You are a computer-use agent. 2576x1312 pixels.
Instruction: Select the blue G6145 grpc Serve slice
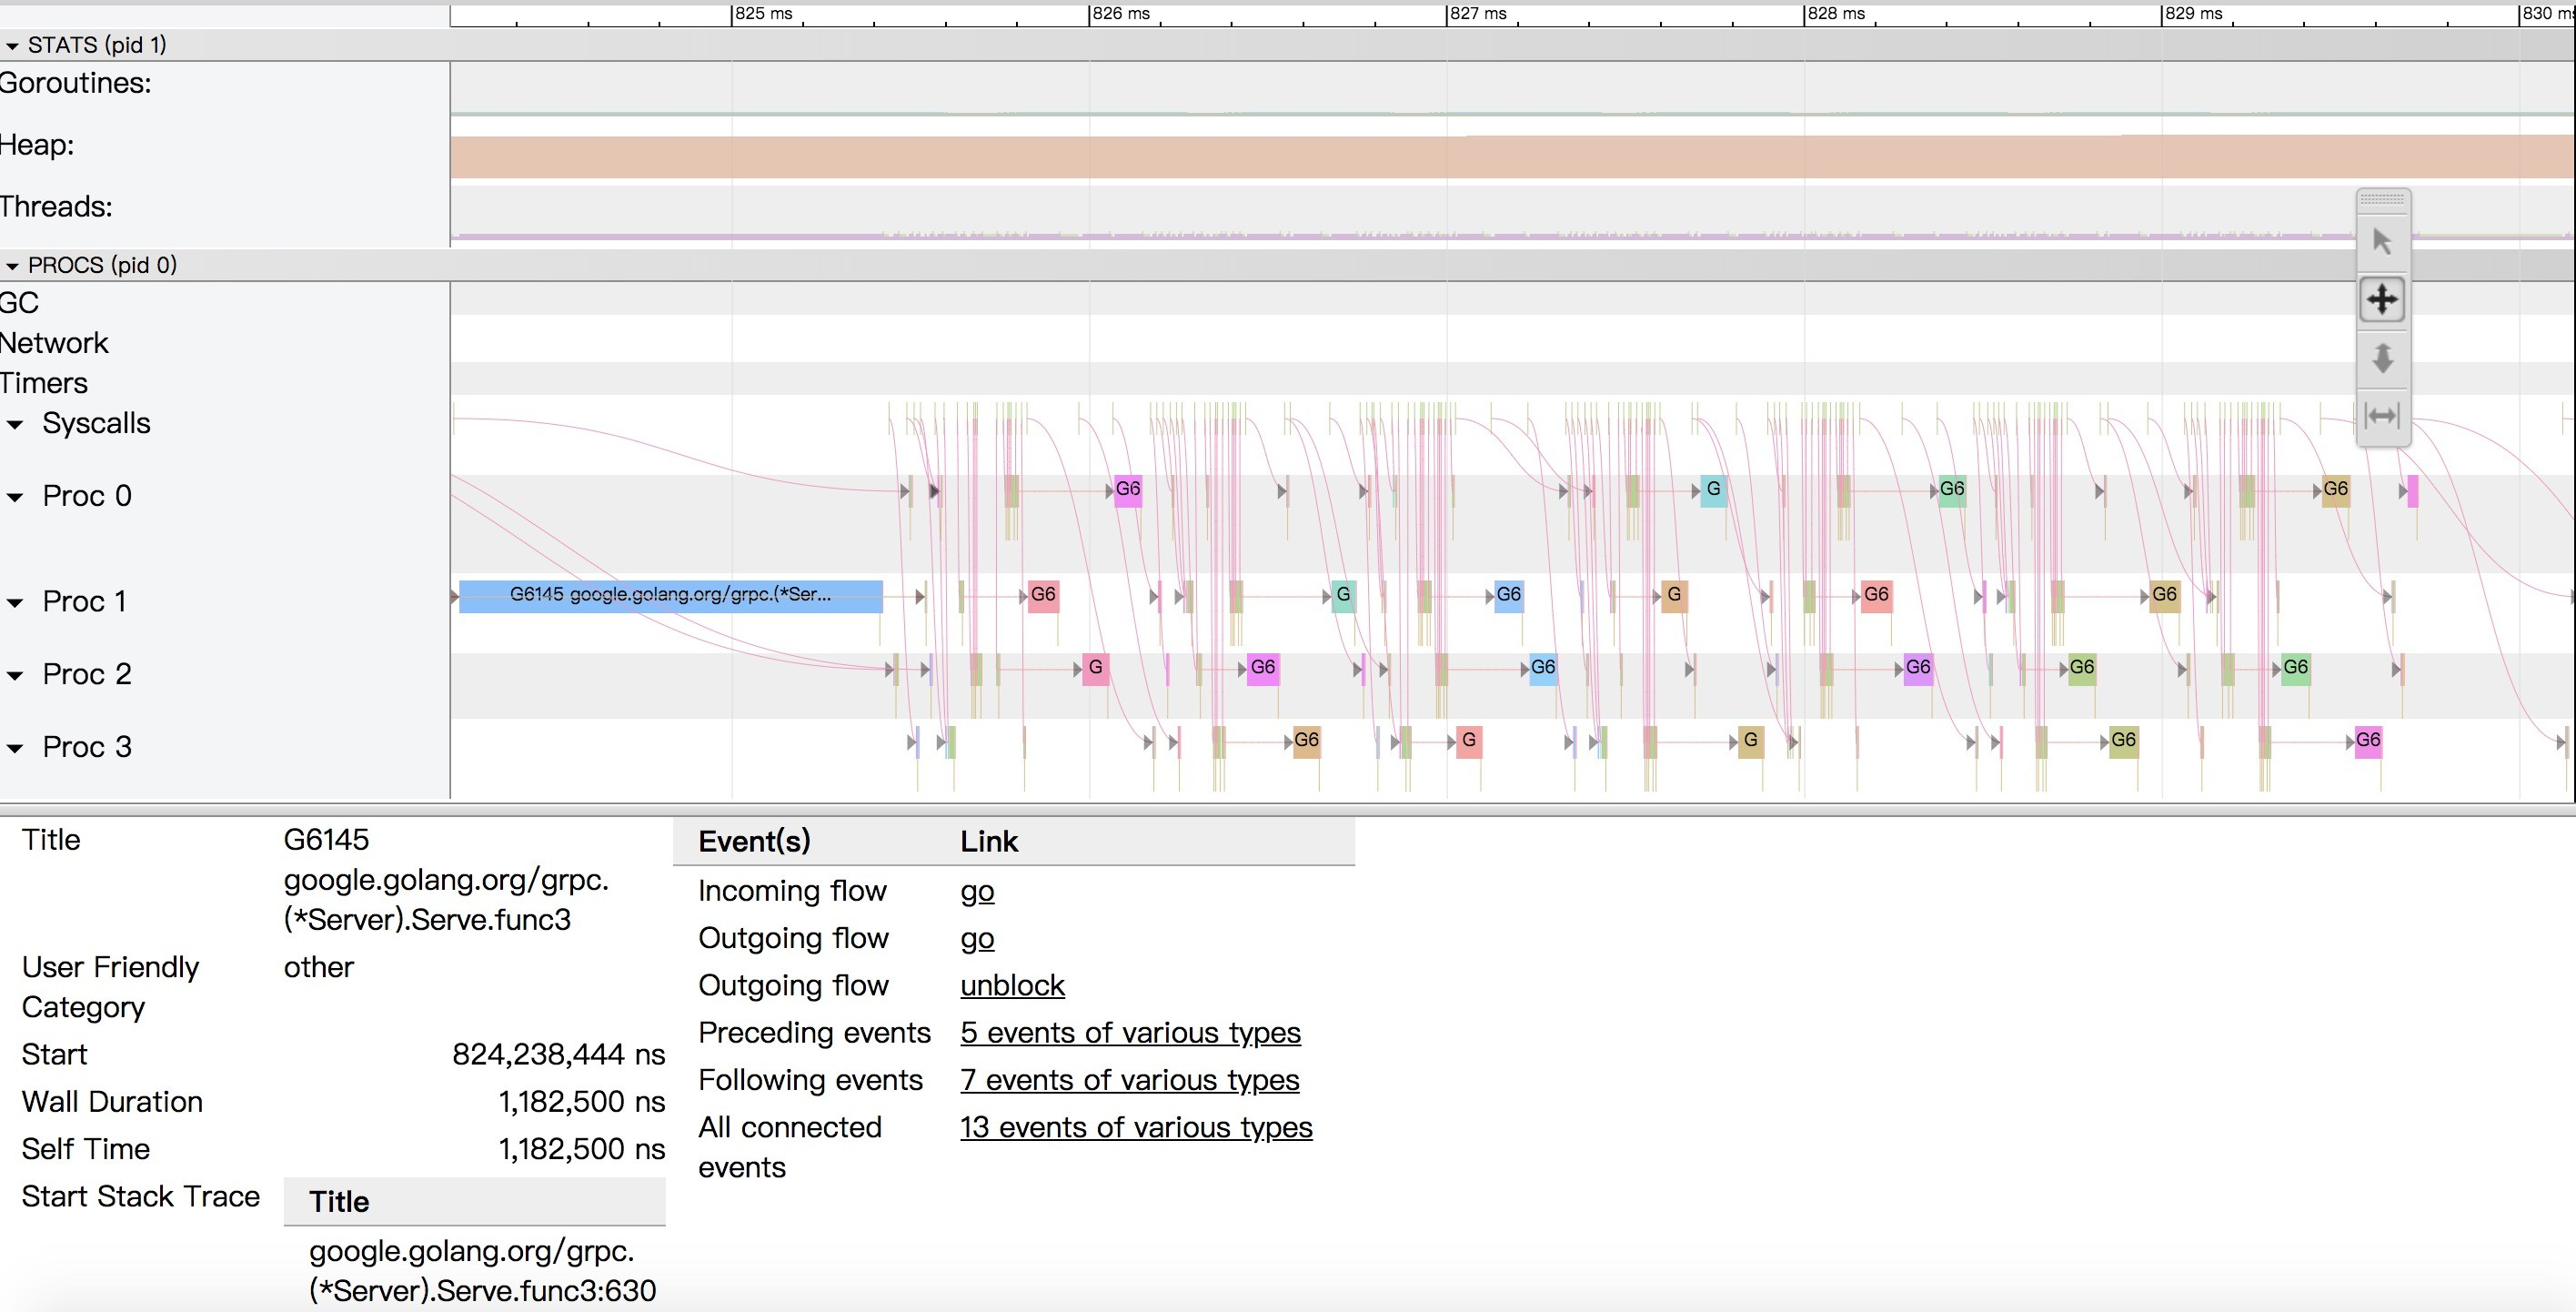pyautogui.click(x=670, y=596)
